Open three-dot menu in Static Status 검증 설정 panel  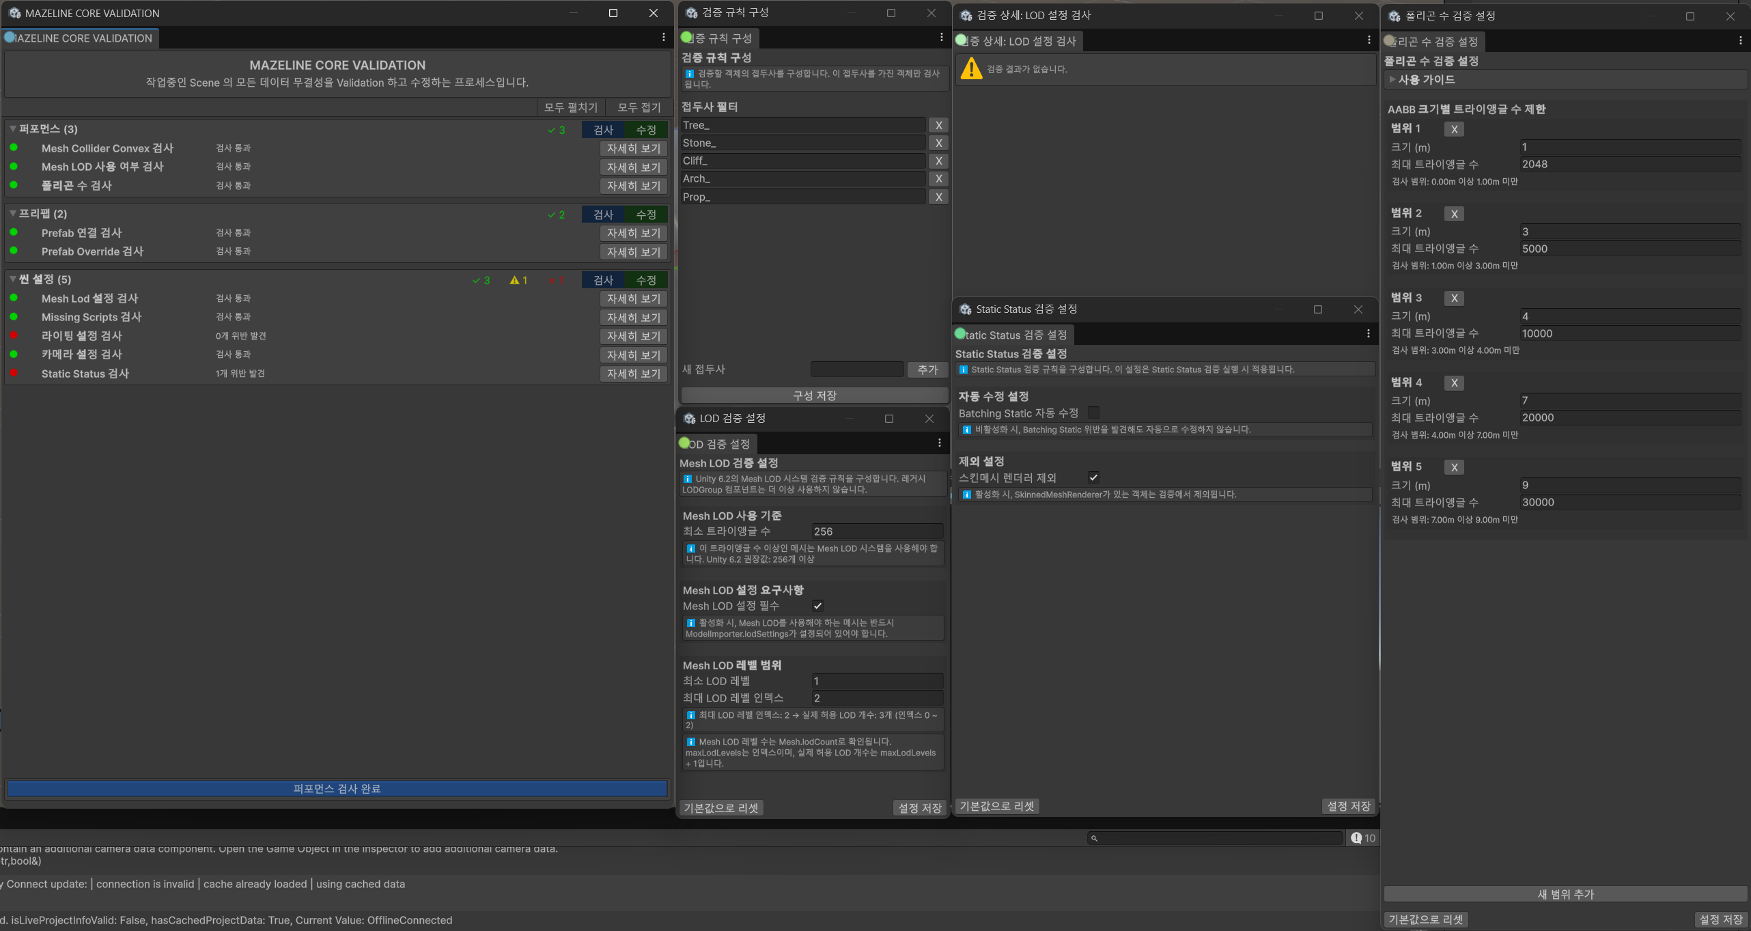click(1368, 334)
